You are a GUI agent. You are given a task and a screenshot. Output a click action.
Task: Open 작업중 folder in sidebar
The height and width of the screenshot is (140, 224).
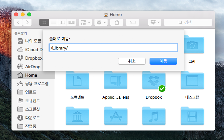point(27,126)
